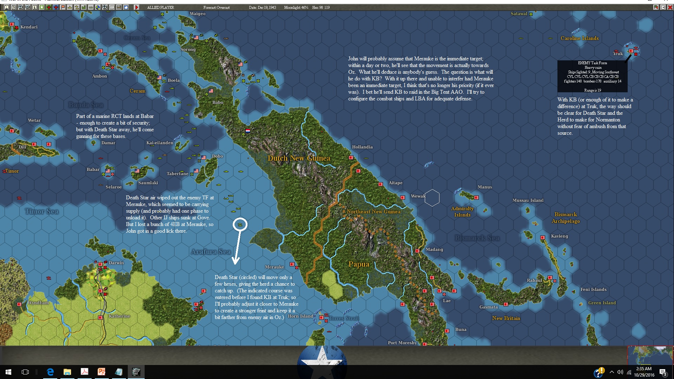Click the 'C' button at top right
This screenshot has height=379, width=674.
(x=663, y=7)
